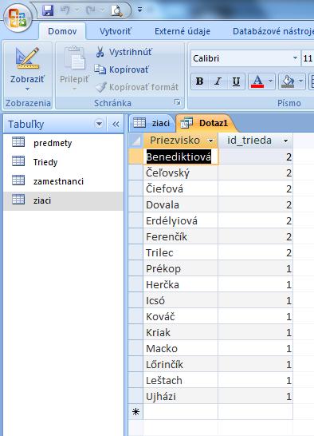Expand the Zobraziť dropdown arrow
The image size is (314, 436).
point(27,89)
